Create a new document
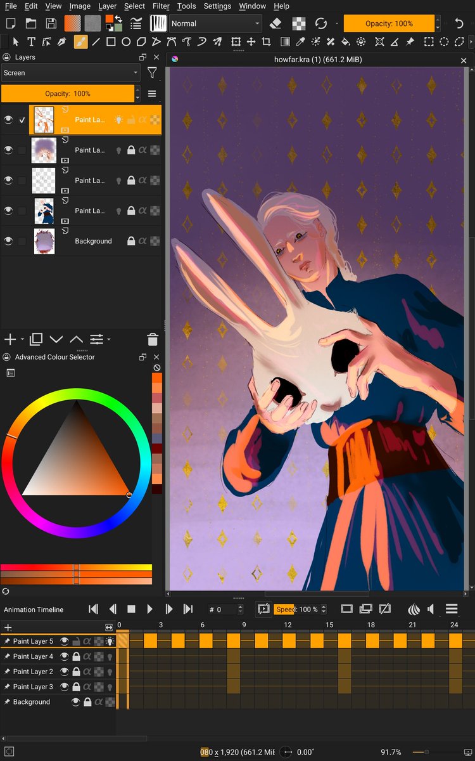The image size is (475, 761). (x=11, y=23)
